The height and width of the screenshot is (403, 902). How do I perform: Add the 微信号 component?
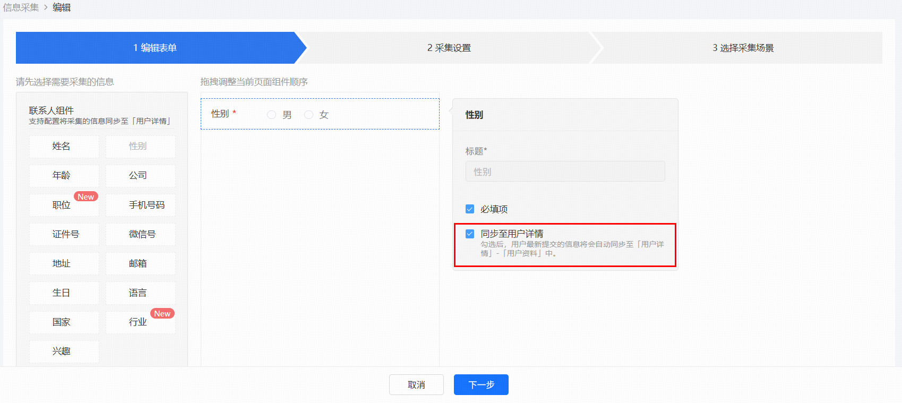(x=141, y=234)
